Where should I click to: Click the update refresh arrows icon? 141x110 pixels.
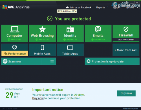[89, 61]
